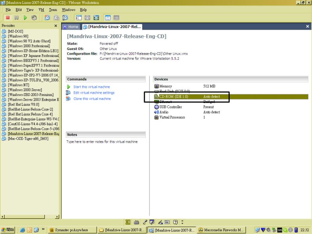Click Clone this virtual machine

point(92,99)
